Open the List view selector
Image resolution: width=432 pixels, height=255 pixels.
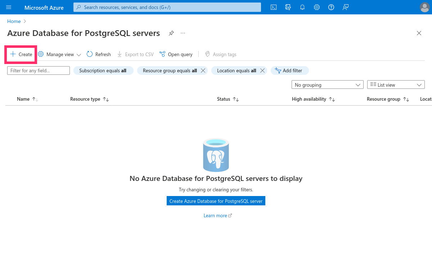pyautogui.click(x=395, y=85)
